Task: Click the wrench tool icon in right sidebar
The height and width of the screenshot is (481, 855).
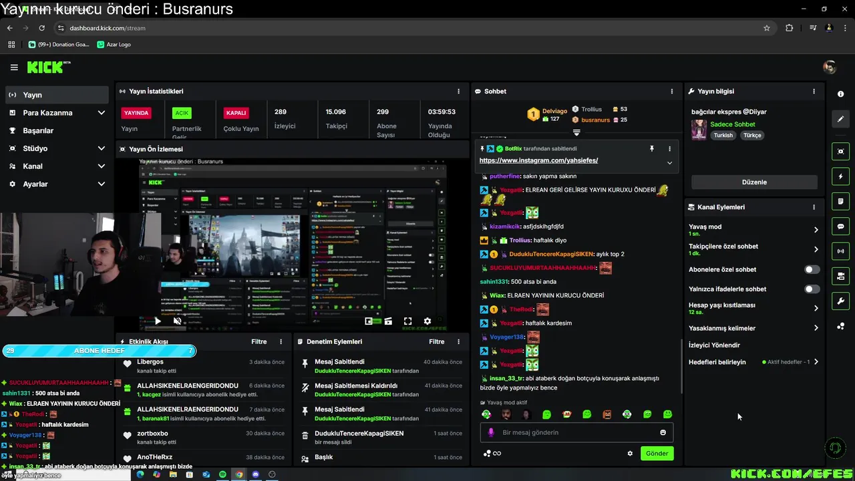Action: (840, 301)
